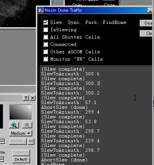Click the first "AbortSlew (done)" log line
This screenshot has width=154, height=165.
(64, 107)
